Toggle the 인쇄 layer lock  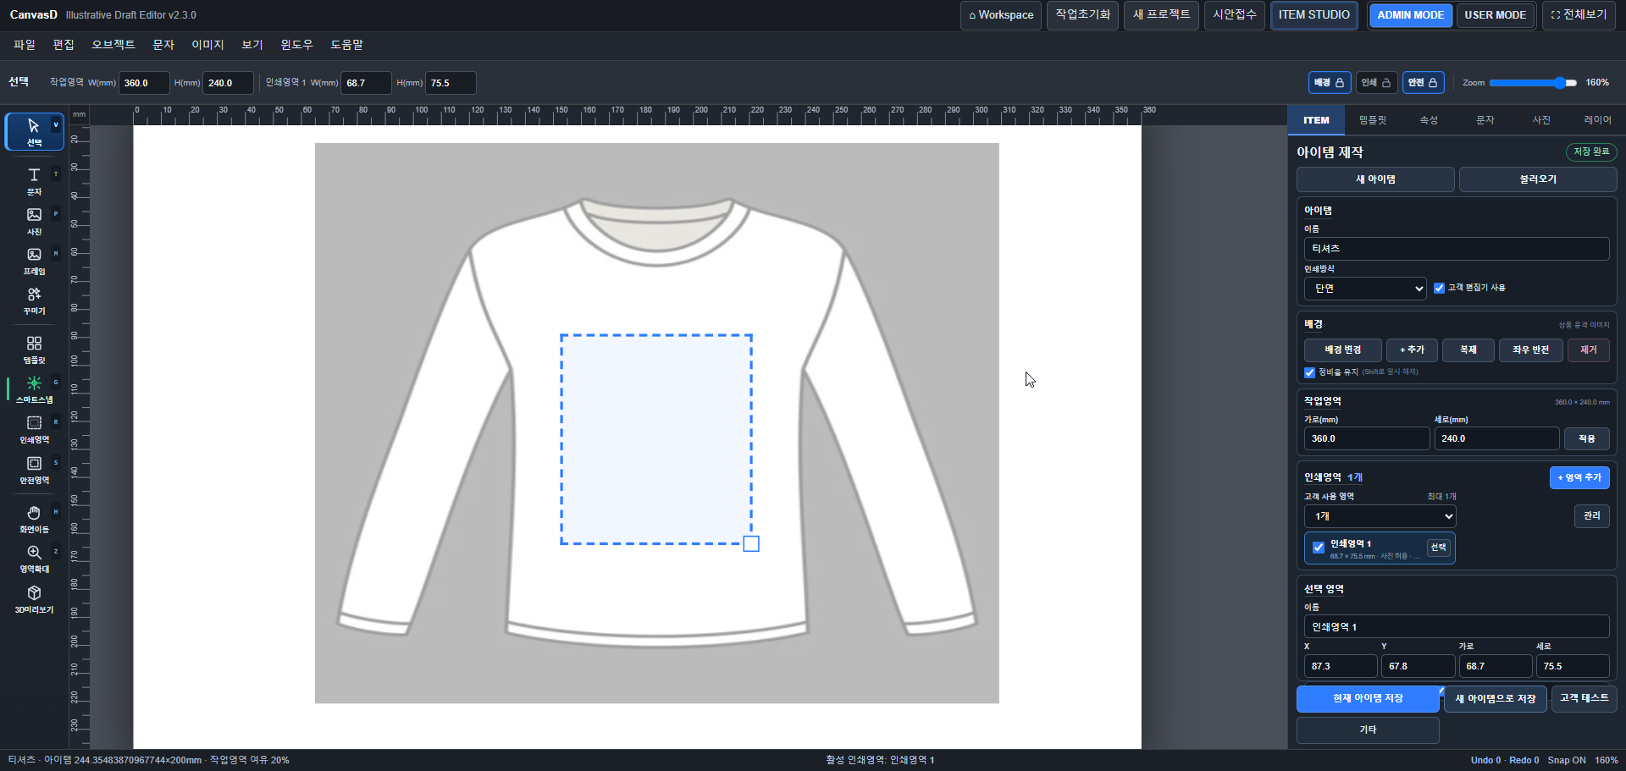pos(1376,82)
